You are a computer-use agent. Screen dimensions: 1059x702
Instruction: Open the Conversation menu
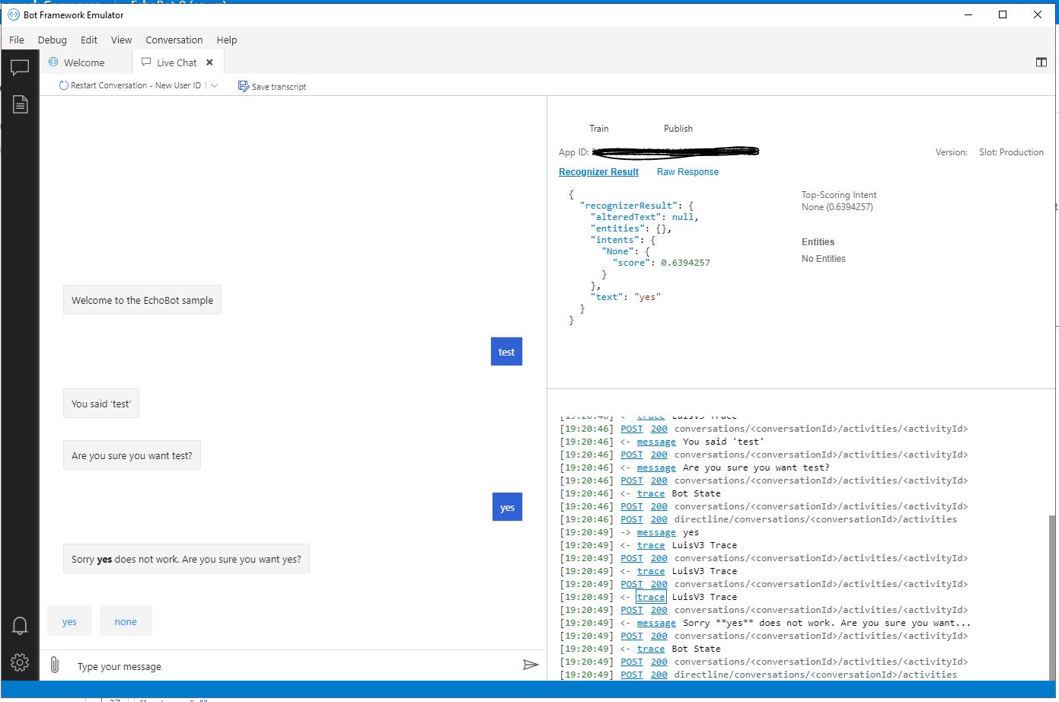(x=174, y=40)
